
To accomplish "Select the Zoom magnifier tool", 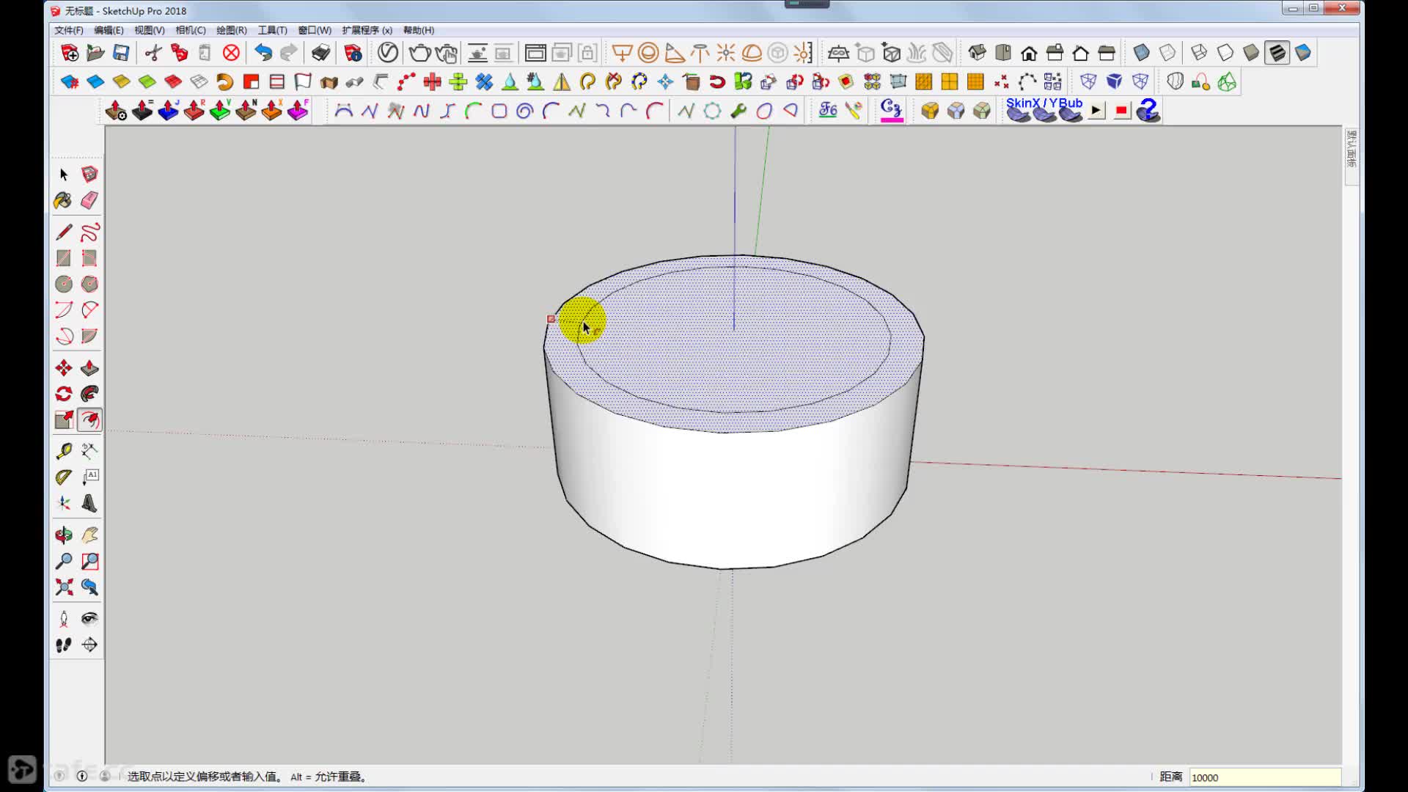I will pos(64,562).
